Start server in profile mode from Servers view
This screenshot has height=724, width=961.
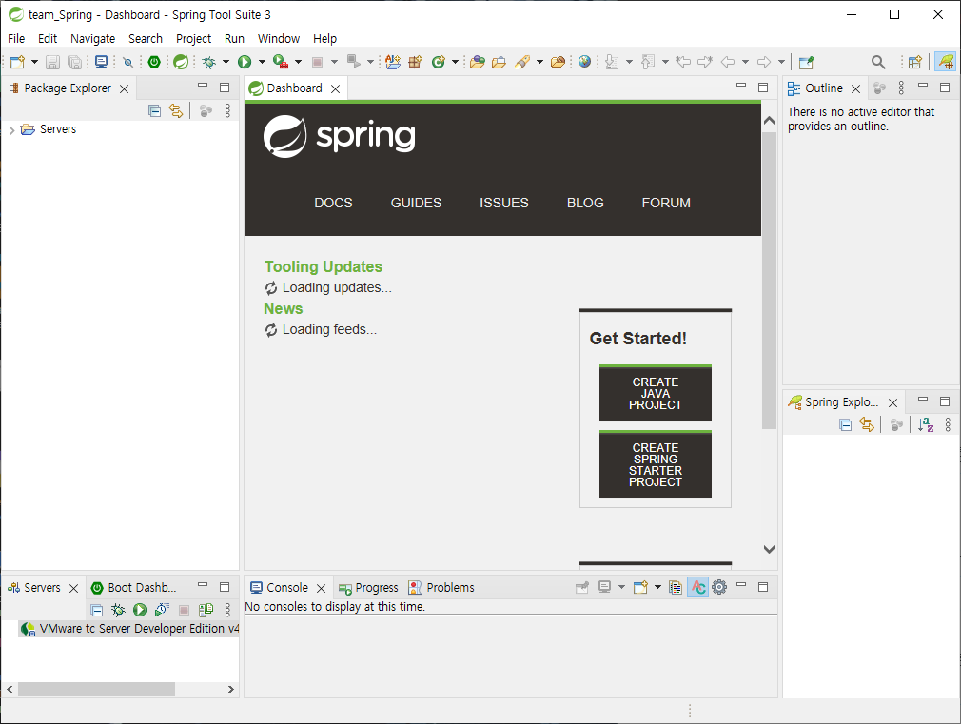pyautogui.click(x=162, y=610)
